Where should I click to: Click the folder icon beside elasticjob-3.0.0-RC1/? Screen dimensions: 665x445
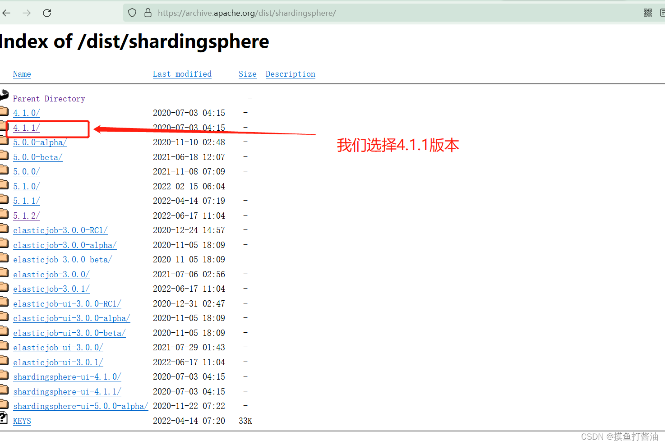tap(4, 228)
